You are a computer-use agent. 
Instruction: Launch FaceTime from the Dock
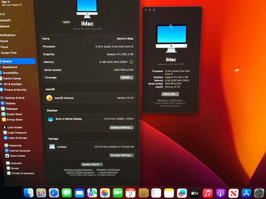pos(118,193)
